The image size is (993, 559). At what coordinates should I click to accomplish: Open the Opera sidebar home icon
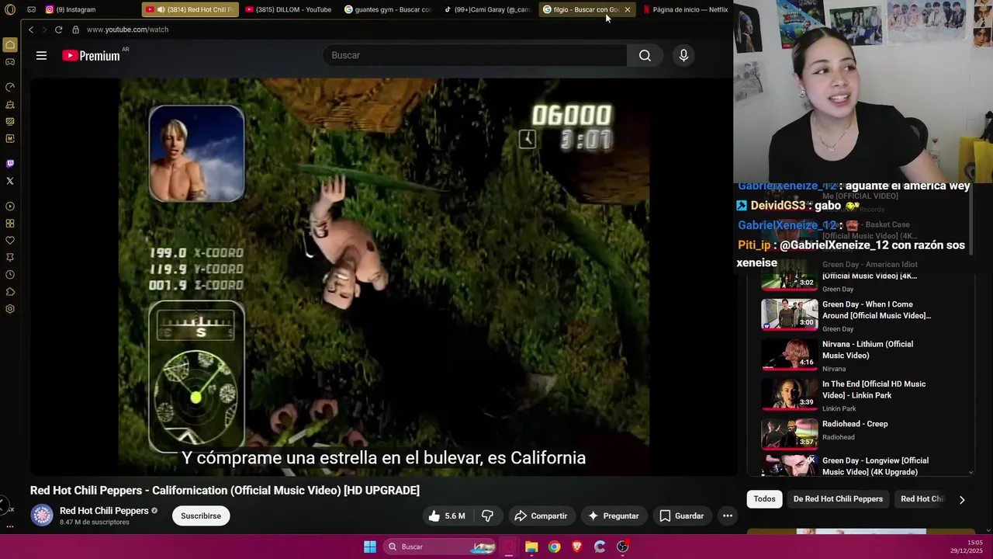(10, 45)
